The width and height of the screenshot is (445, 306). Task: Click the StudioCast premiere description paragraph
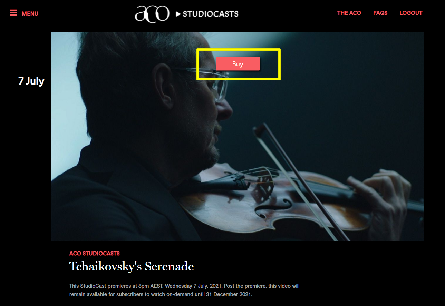(x=184, y=290)
